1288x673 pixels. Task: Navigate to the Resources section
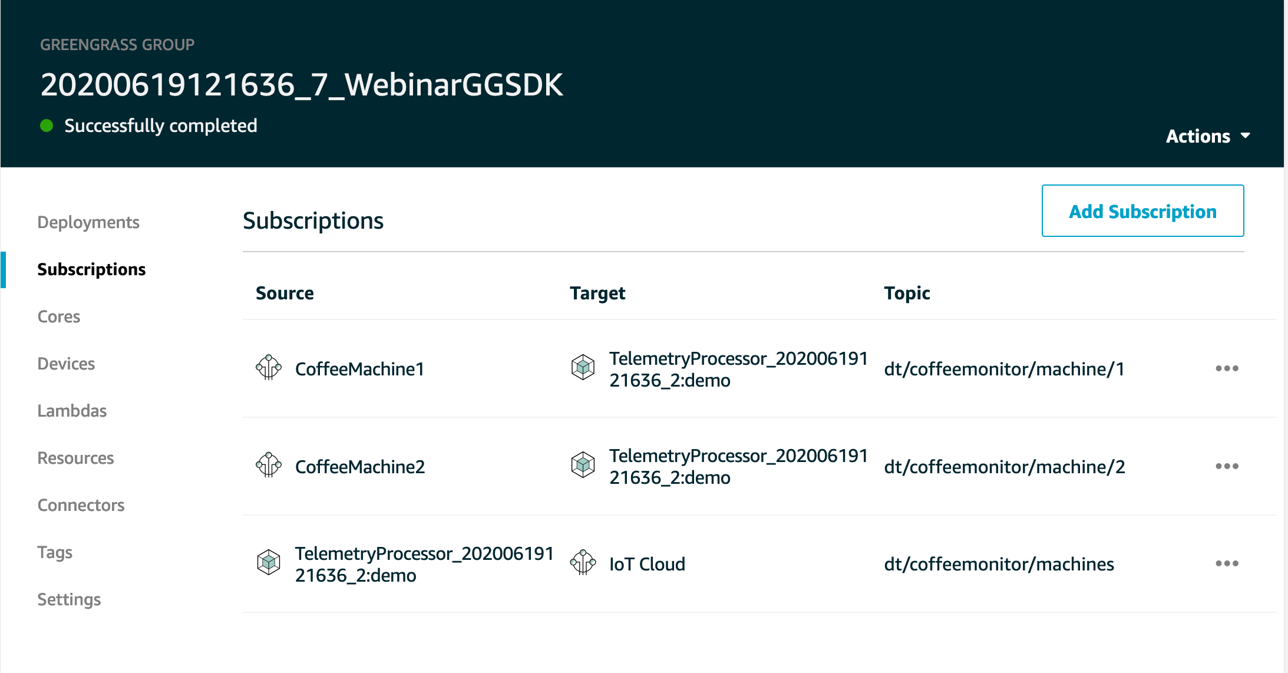coord(75,457)
